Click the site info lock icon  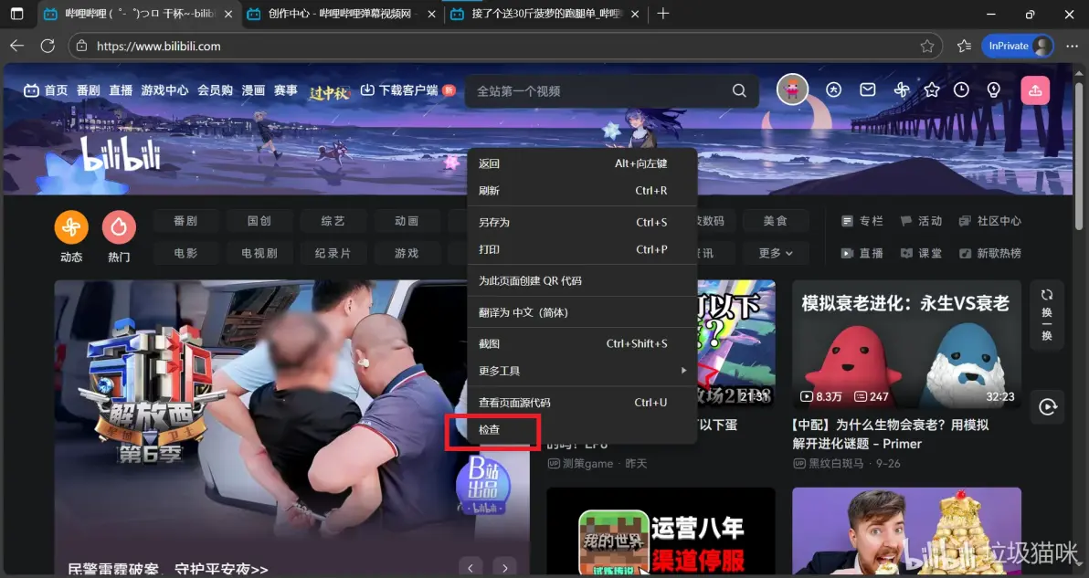82,46
